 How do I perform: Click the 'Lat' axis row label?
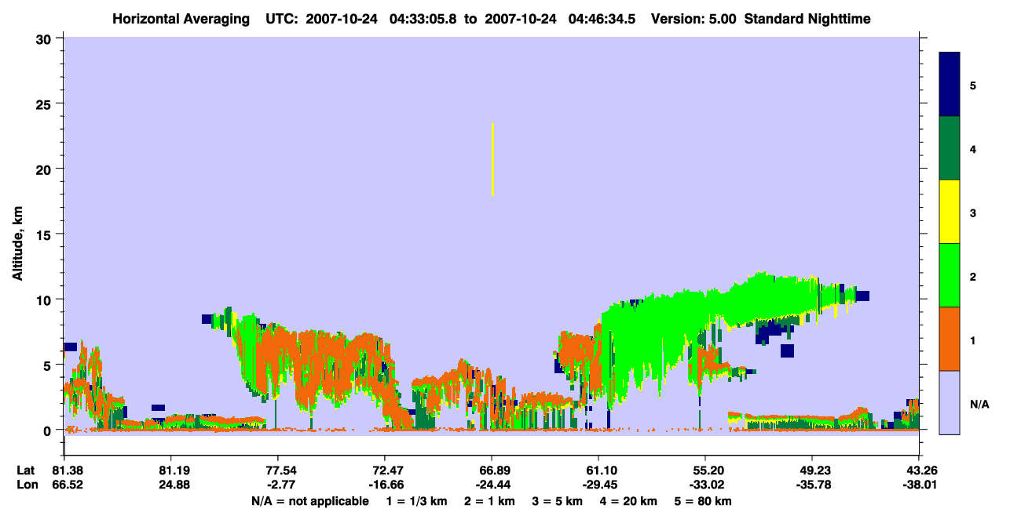click(x=26, y=470)
